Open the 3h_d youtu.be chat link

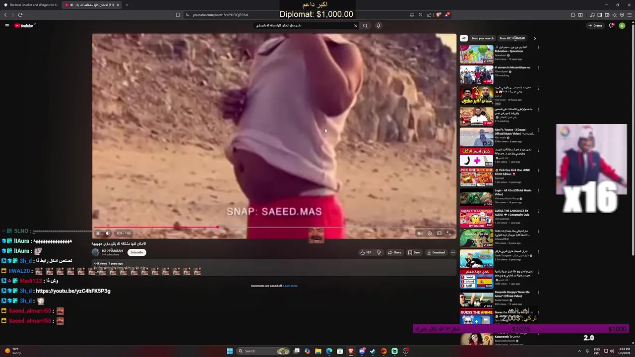73,291
